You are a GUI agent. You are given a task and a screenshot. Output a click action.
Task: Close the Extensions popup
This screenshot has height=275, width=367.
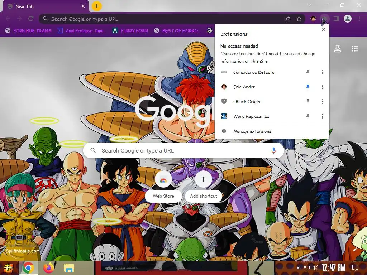[x=324, y=29]
